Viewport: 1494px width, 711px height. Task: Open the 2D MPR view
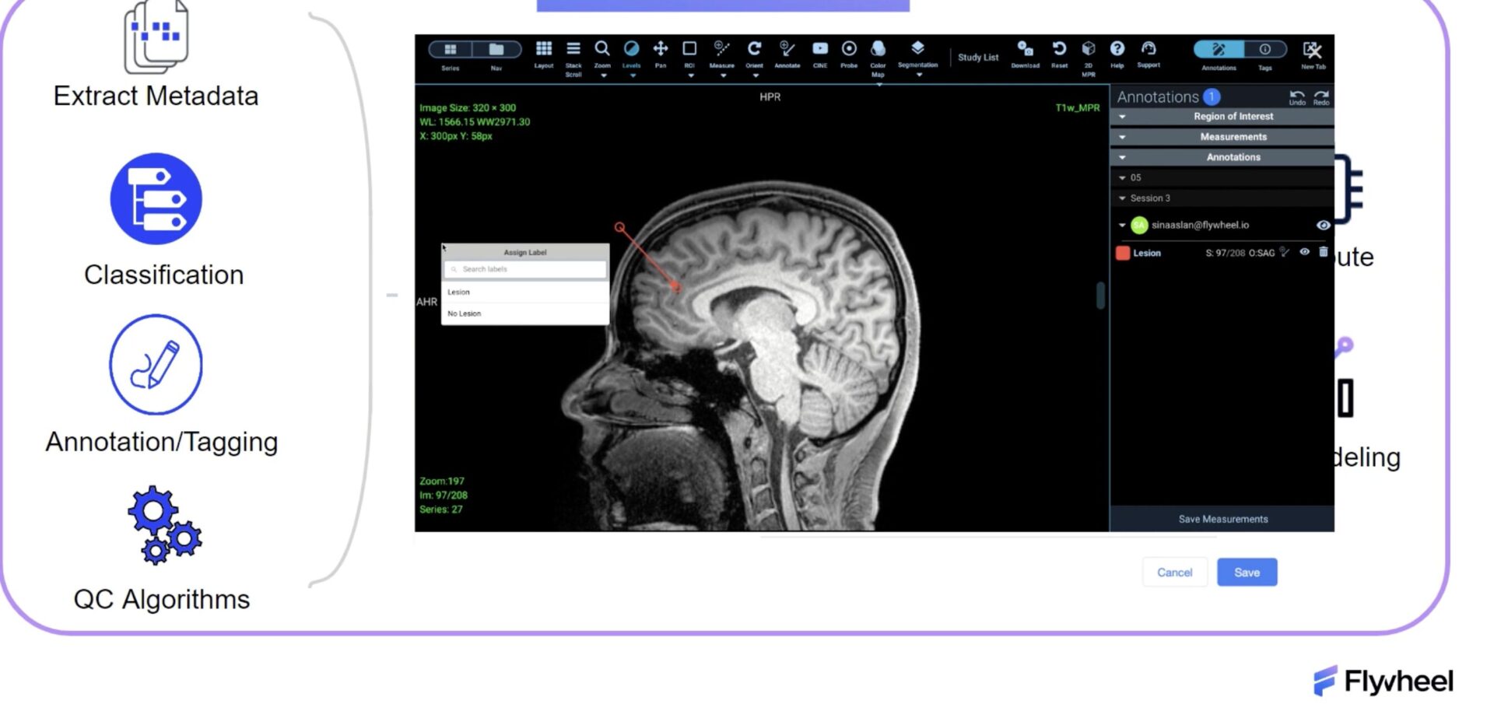tap(1089, 50)
